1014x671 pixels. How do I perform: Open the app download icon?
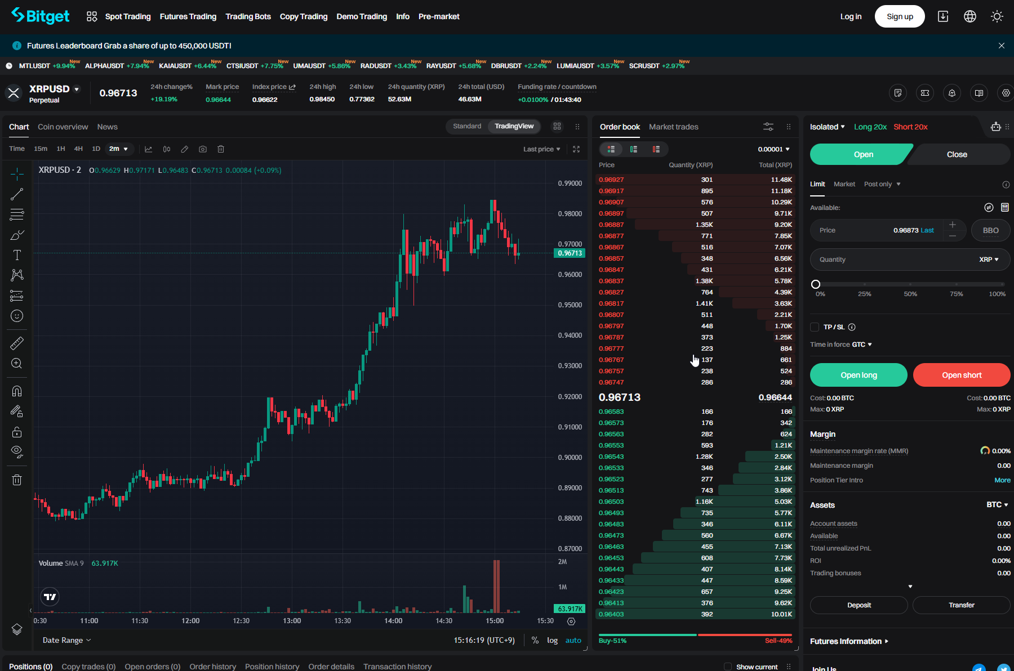point(943,16)
